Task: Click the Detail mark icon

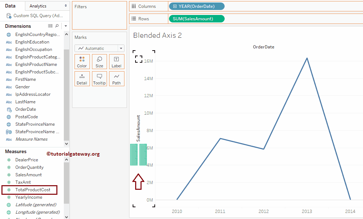Action: (x=82, y=78)
